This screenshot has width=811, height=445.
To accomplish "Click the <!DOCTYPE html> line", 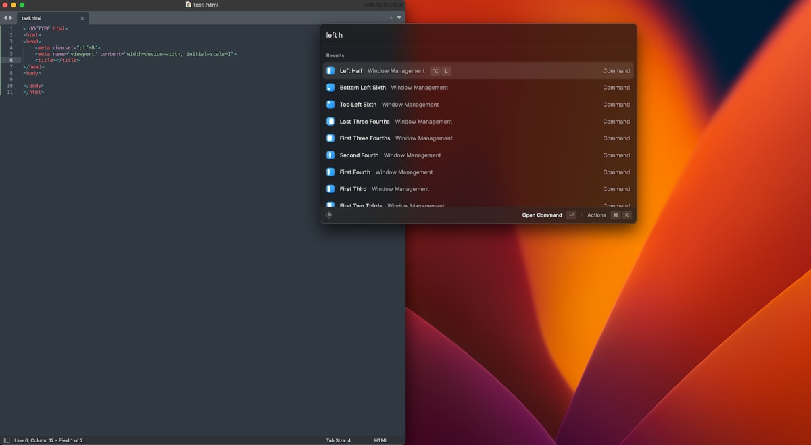I will [45, 28].
